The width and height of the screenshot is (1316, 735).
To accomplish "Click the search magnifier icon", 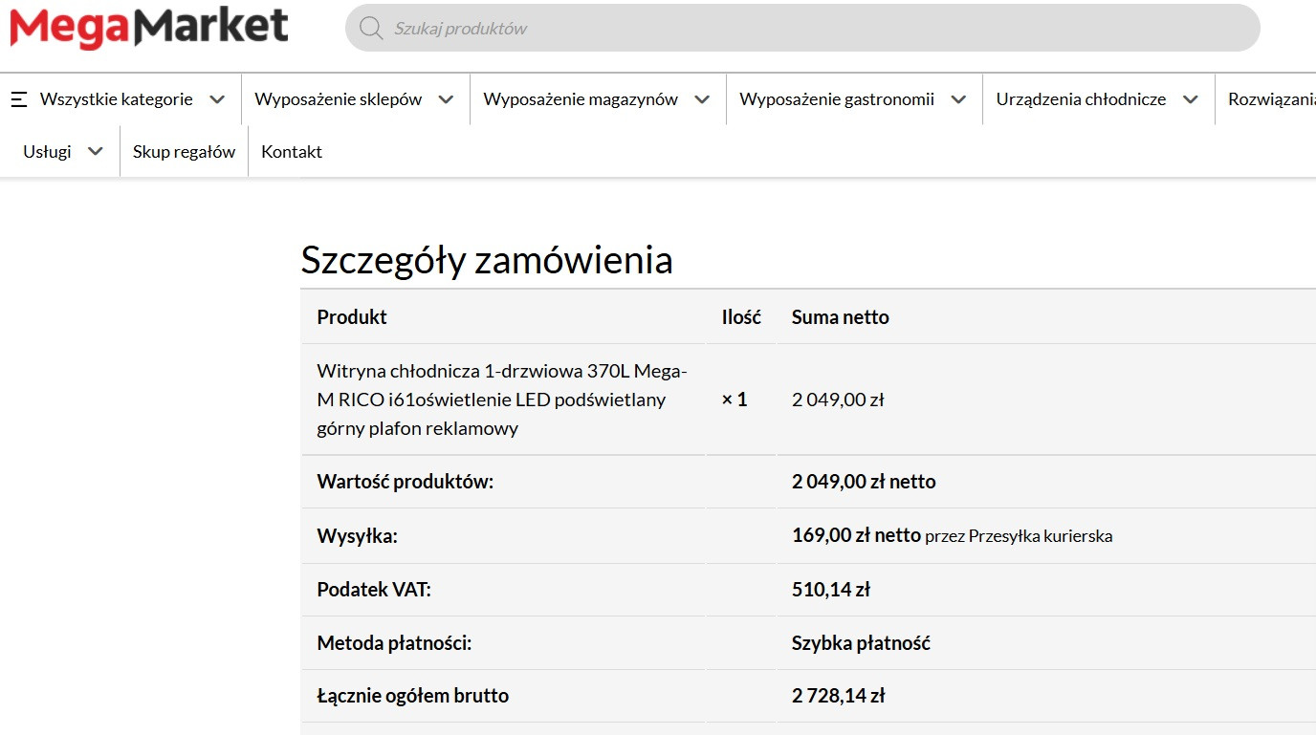I will (371, 29).
